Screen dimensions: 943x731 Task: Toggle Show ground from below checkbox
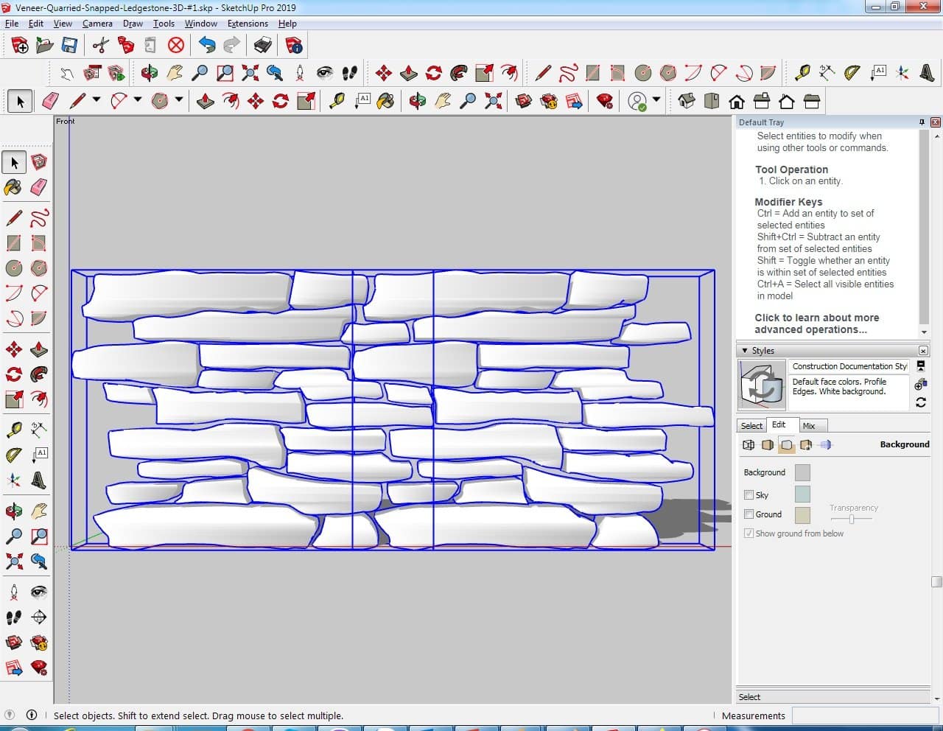tap(749, 534)
